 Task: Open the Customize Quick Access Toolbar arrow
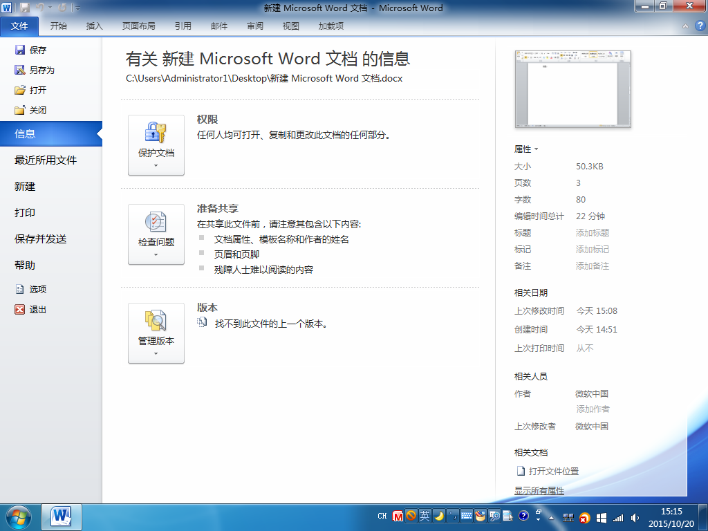coord(78,8)
